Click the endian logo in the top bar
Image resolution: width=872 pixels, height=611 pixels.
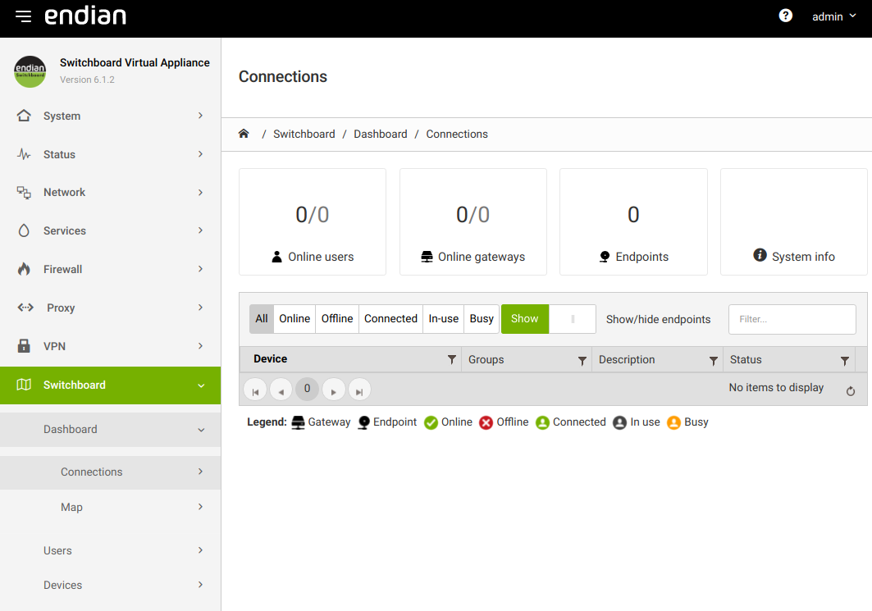[85, 16]
